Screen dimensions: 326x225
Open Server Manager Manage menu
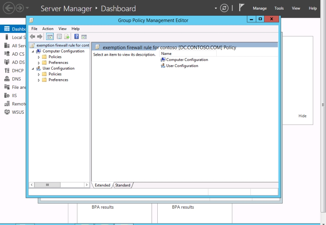click(x=260, y=8)
